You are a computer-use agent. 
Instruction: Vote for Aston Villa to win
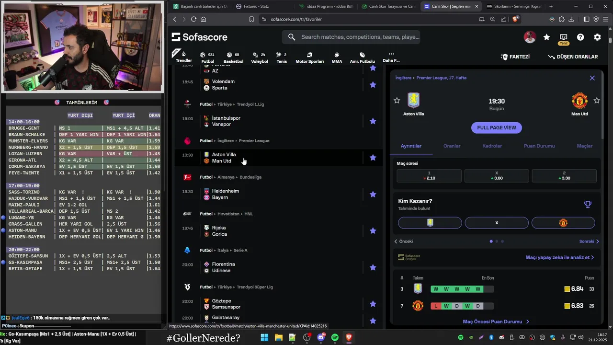(x=430, y=223)
